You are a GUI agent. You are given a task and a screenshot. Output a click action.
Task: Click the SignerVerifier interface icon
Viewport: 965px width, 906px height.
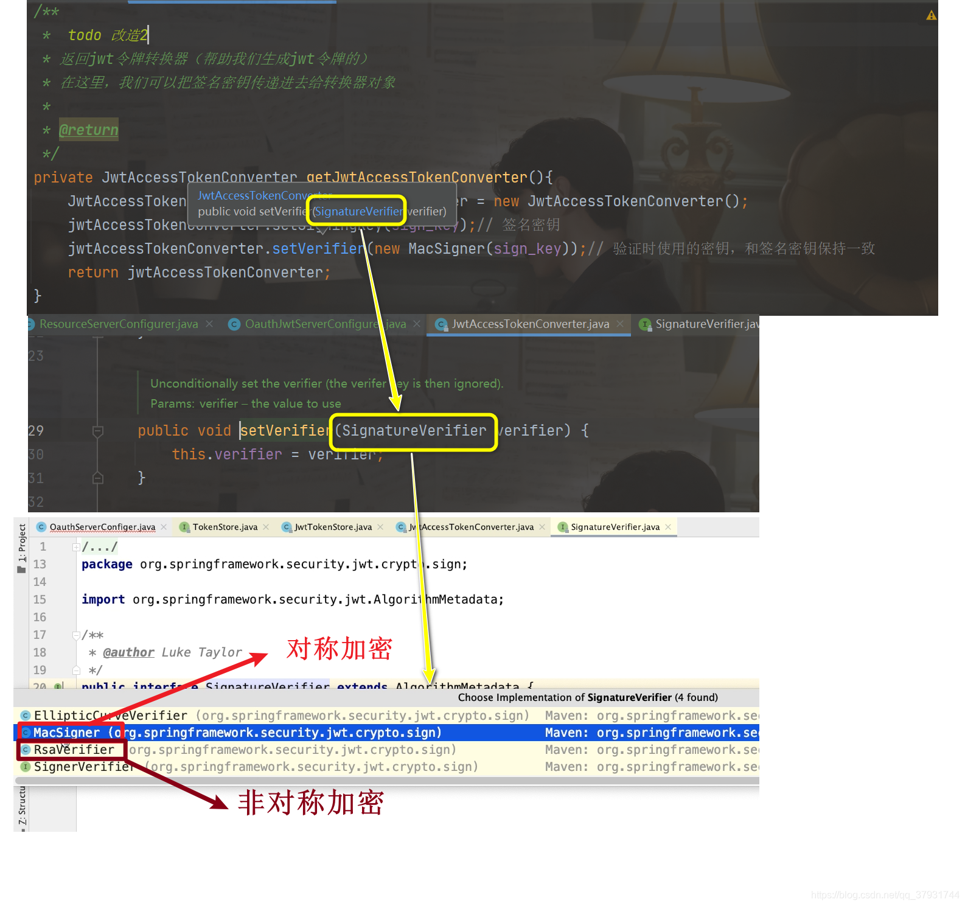tap(26, 767)
